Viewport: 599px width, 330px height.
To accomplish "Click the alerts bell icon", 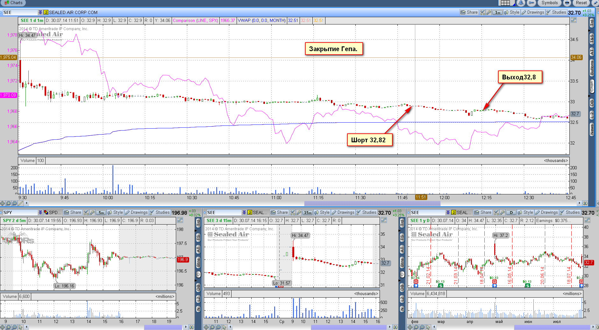I will tap(521, 3).
